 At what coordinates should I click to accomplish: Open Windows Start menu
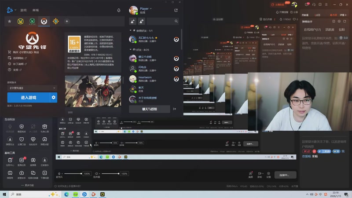[x=4, y=194]
